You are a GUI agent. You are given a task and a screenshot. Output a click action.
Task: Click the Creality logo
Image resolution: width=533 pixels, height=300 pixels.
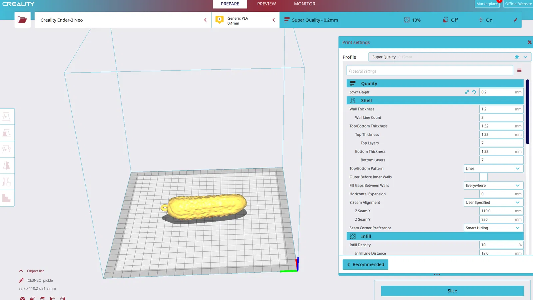click(x=19, y=4)
